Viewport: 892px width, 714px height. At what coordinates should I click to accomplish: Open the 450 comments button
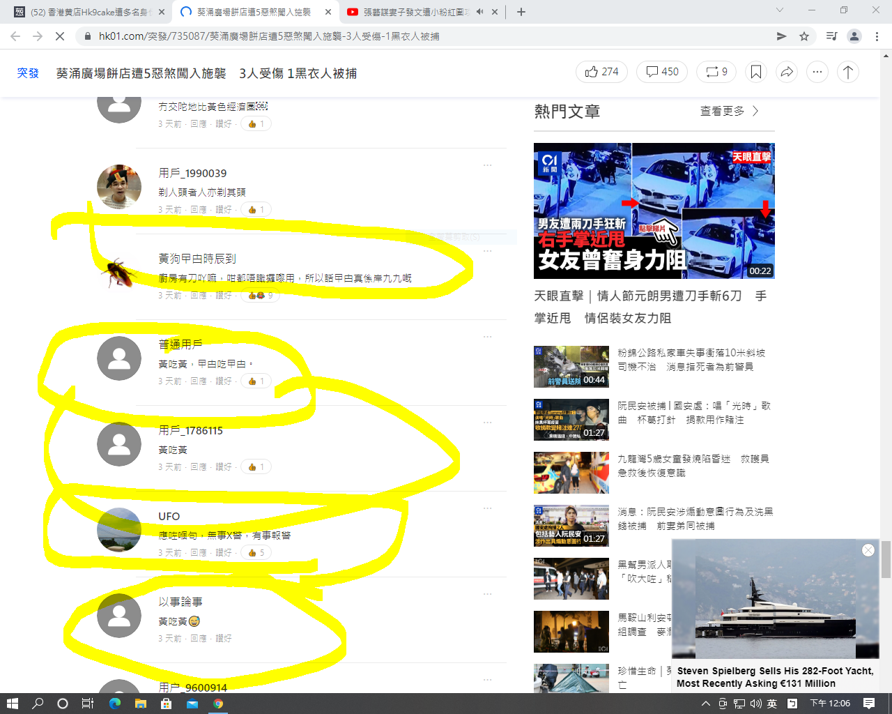pyautogui.click(x=662, y=72)
